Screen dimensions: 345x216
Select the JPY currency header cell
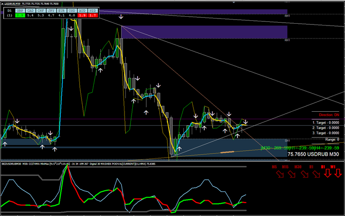pos(51,11)
